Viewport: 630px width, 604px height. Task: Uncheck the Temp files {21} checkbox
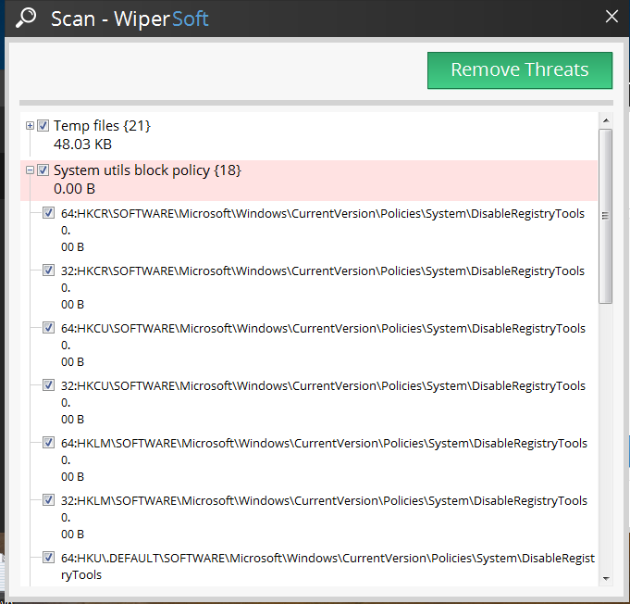point(43,126)
